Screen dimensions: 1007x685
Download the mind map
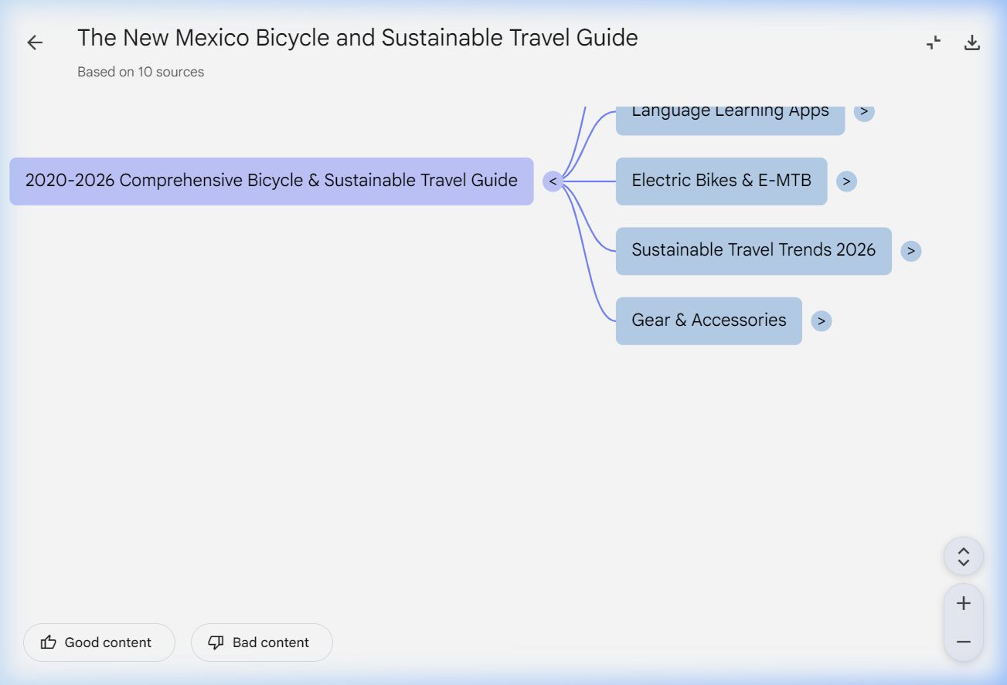pos(972,42)
